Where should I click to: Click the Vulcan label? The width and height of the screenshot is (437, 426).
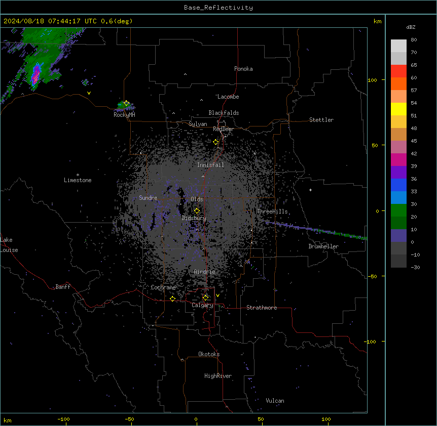pos(275,401)
